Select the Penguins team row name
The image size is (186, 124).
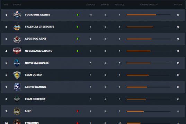pos(32,123)
